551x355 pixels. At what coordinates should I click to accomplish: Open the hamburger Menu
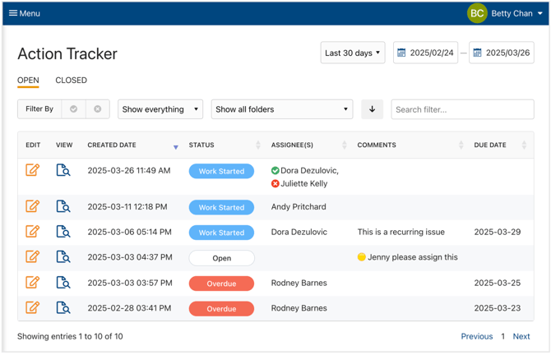(24, 13)
